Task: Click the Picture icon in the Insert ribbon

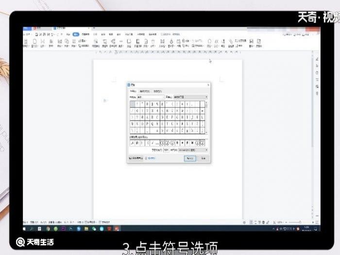Action: (60, 43)
